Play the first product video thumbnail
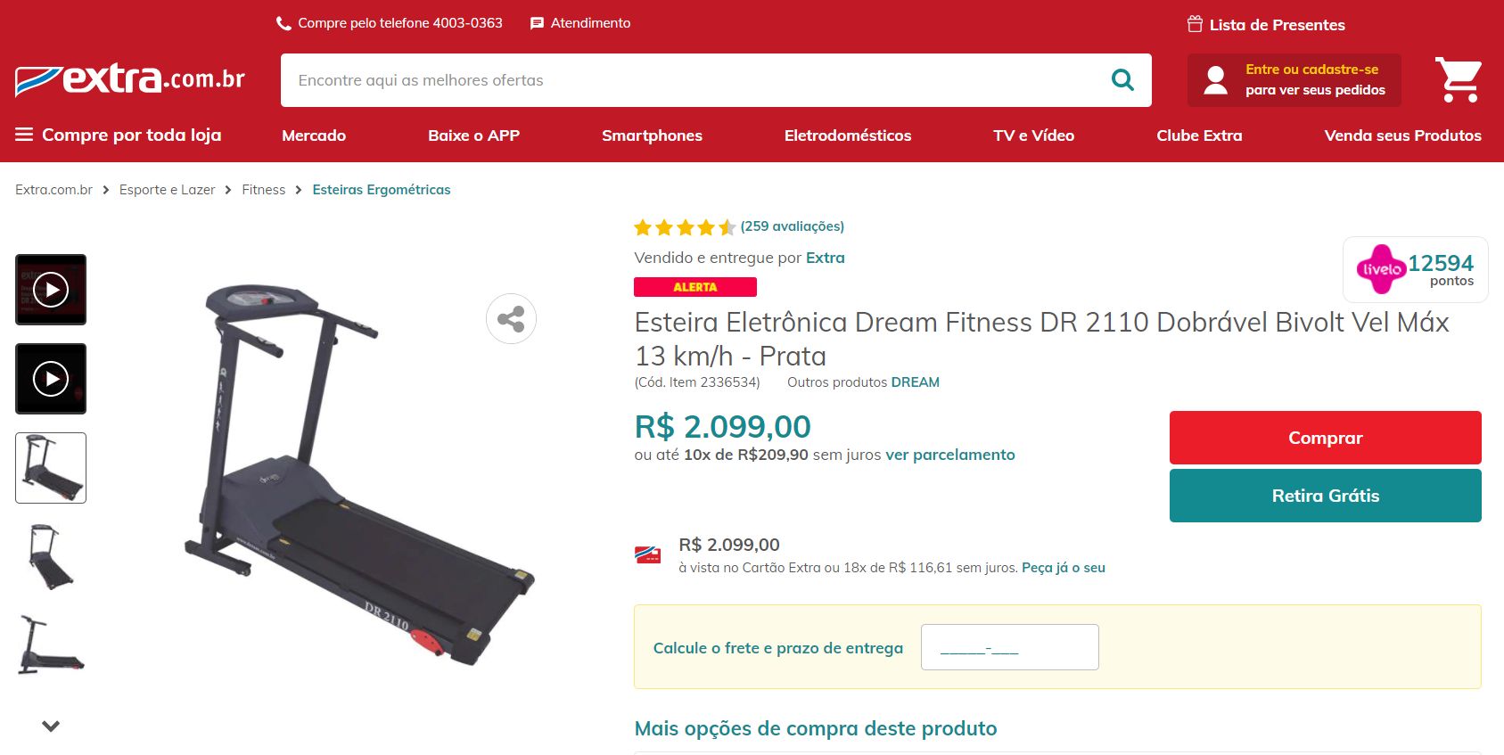The width and height of the screenshot is (1504, 755). 51,290
